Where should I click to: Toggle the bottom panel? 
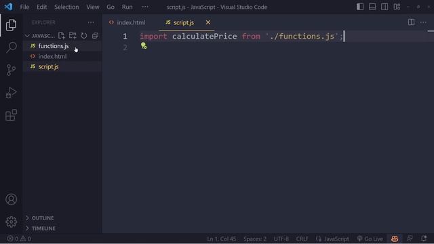click(372, 7)
